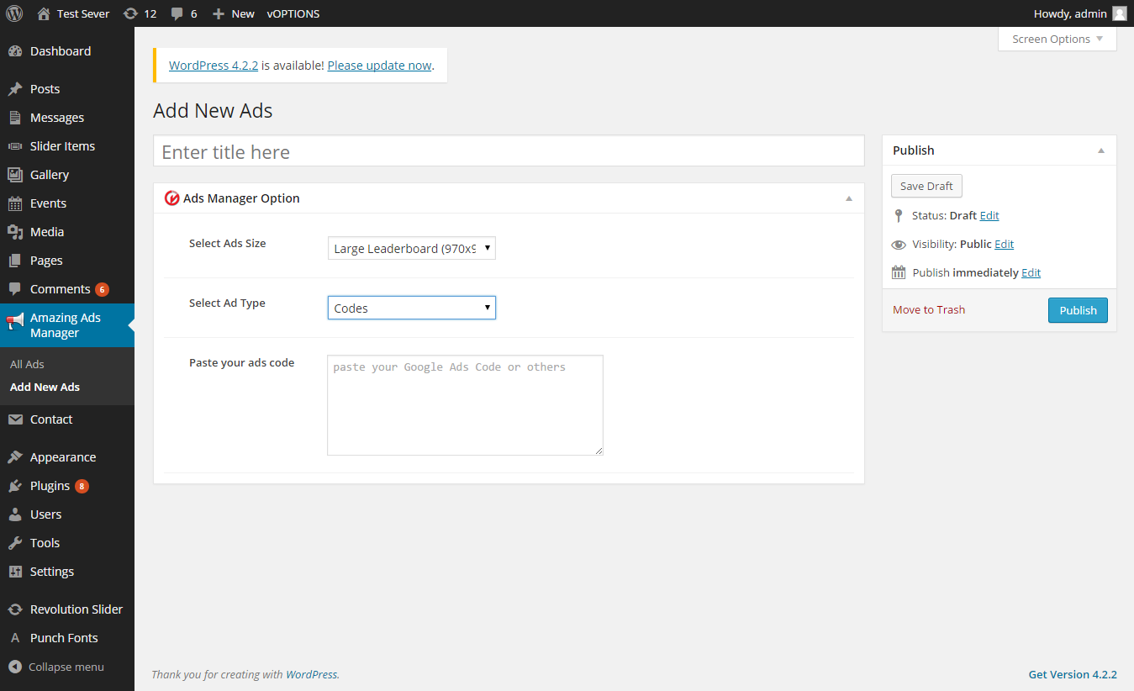Edit the Visibility setting link
Viewport: 1134px width, 691px height.
[1004, 245]
